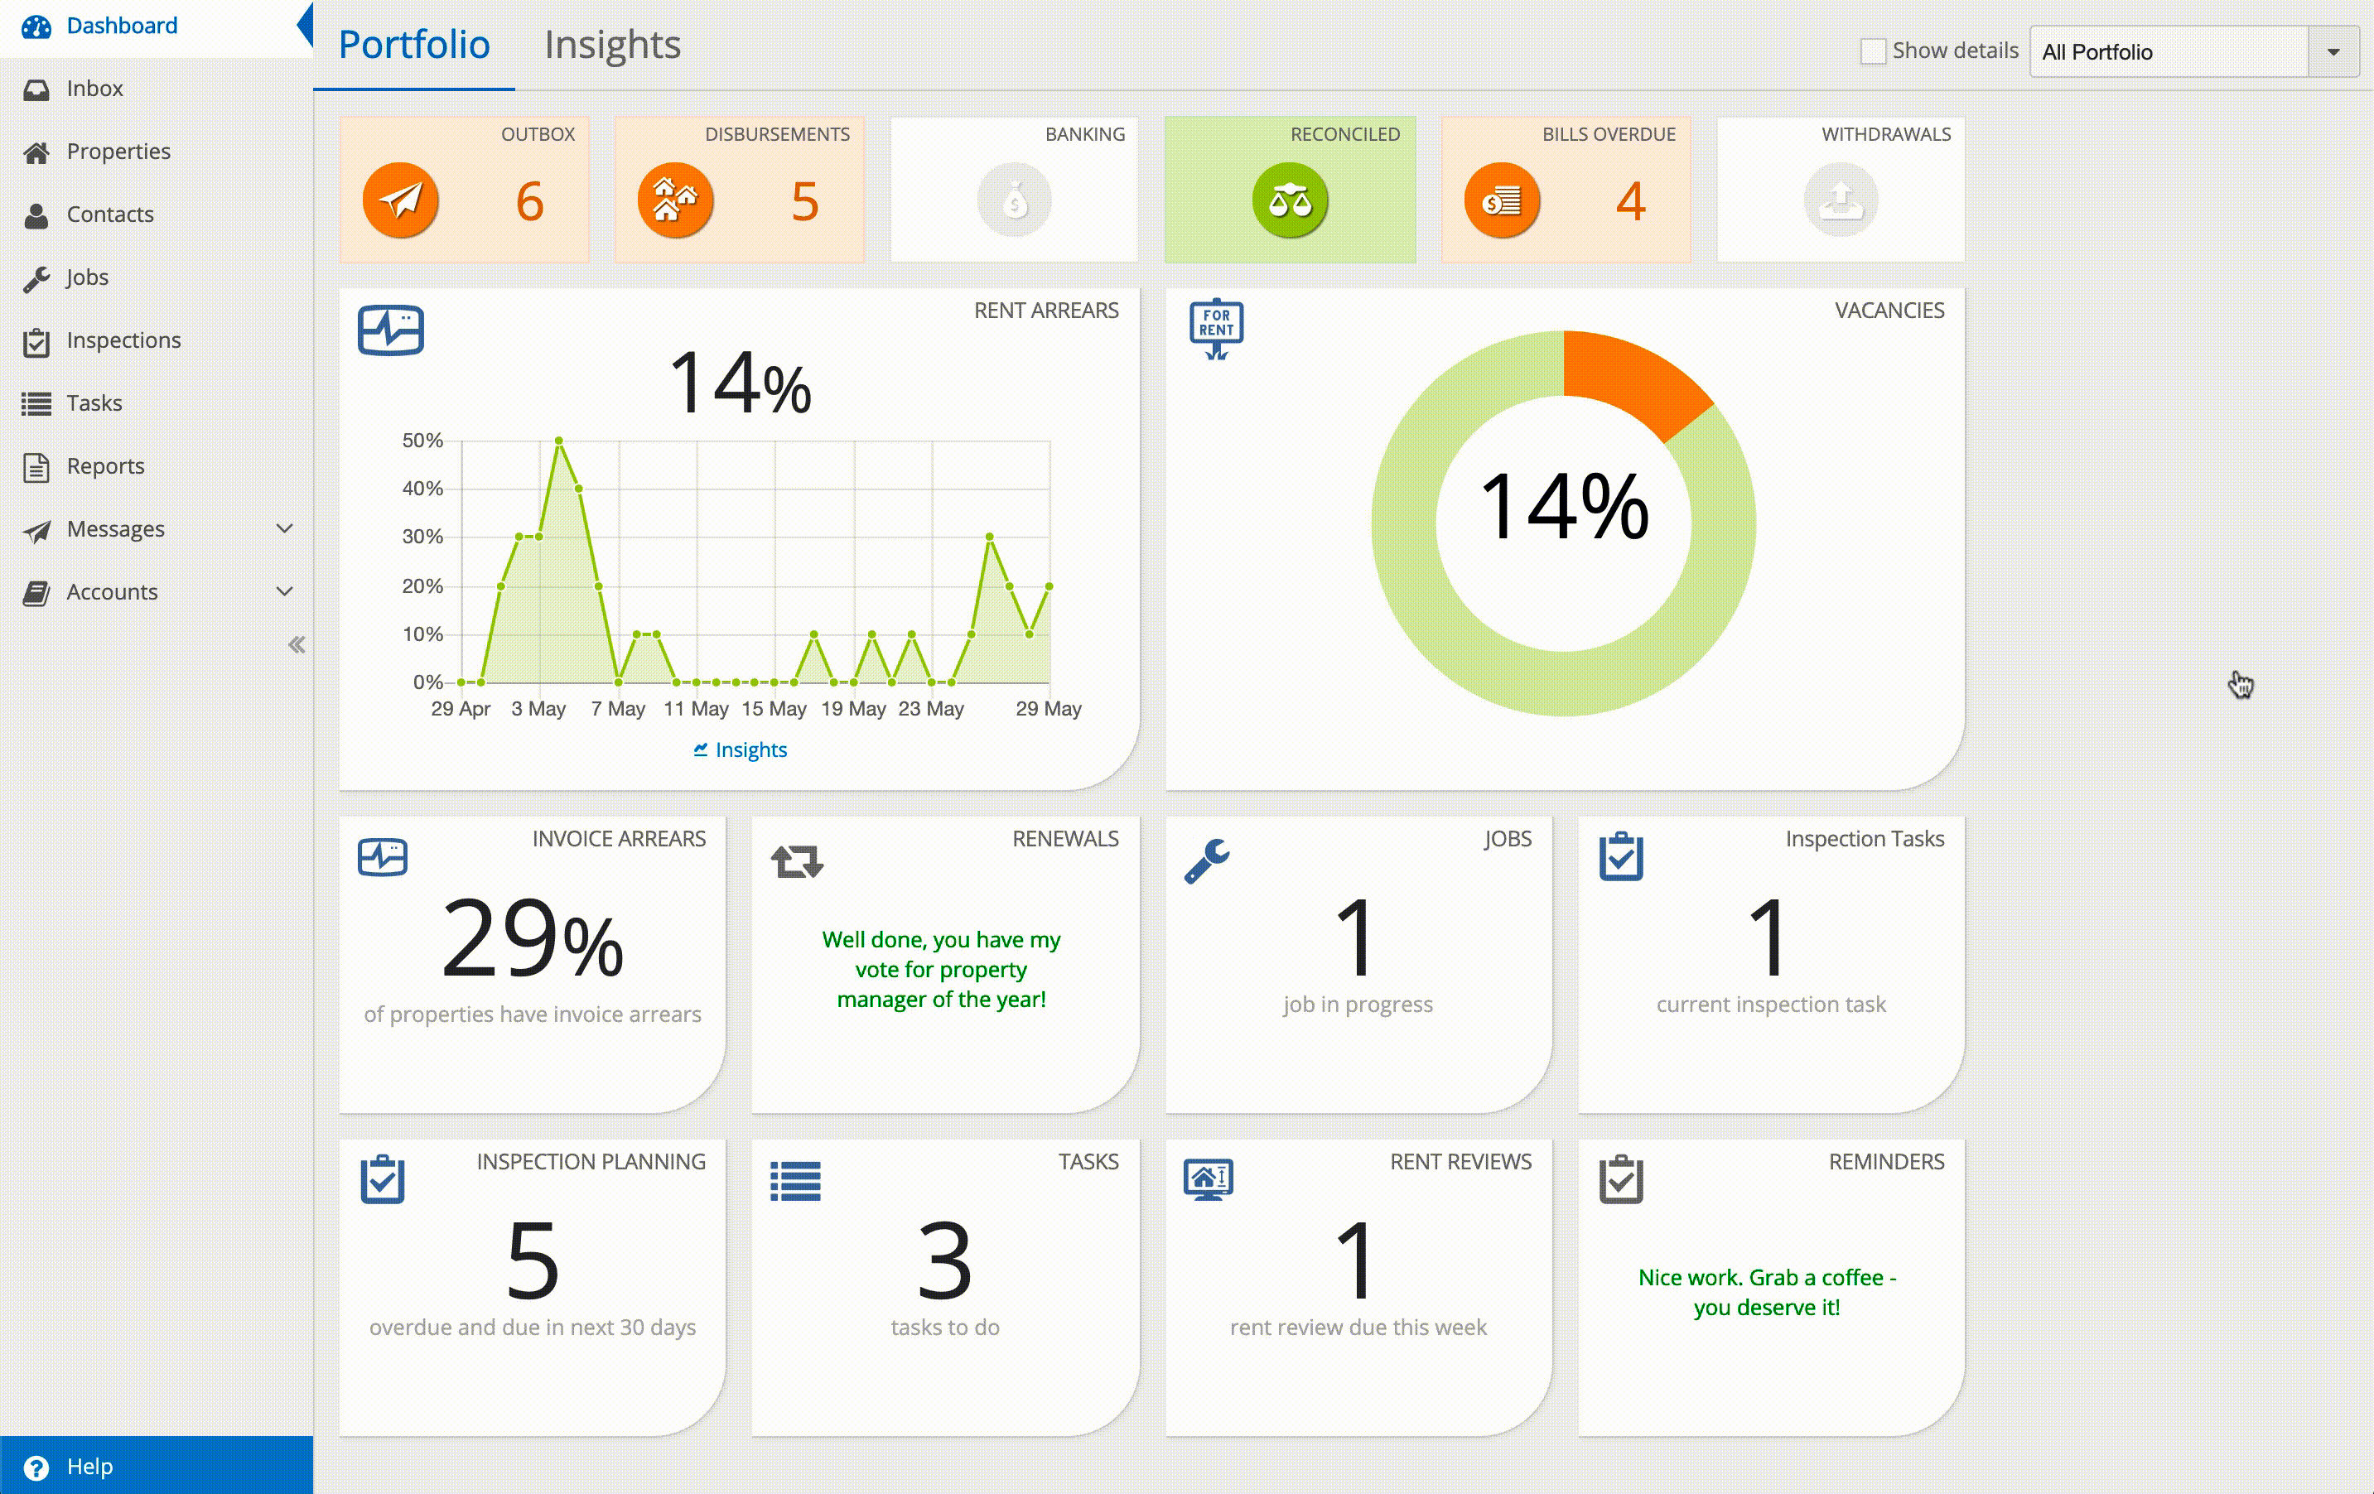The height and width of the screenshot is (1494, 2374).
Task: Click the Jobs wrench icon in tile
Action: (1207, 860)
